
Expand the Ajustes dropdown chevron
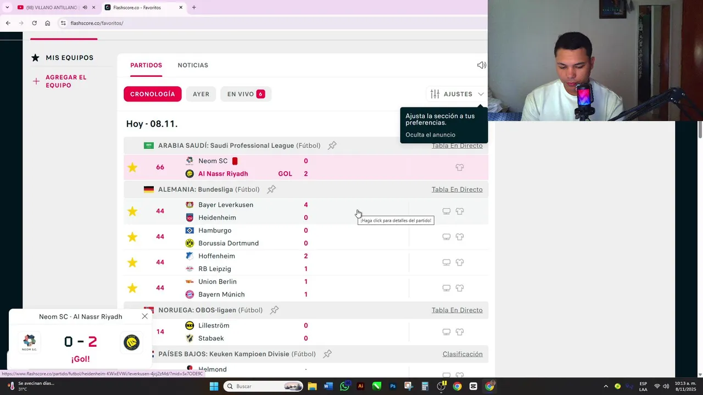[481, 94]
